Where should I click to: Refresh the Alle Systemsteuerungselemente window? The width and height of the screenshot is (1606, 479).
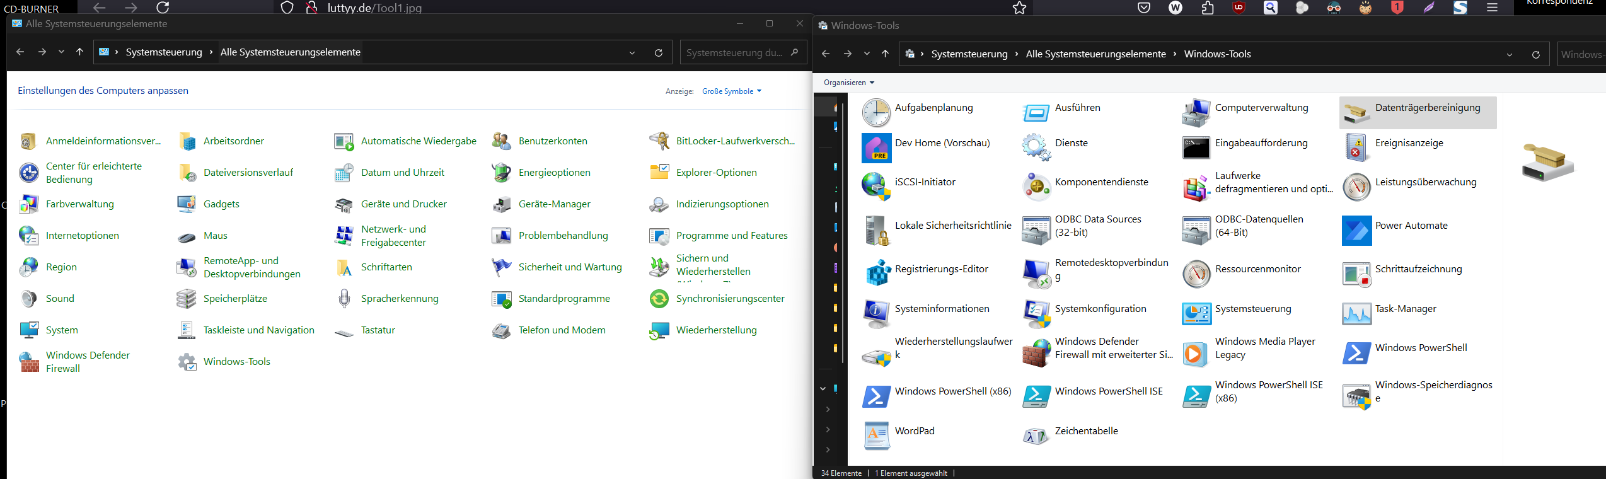[659, 53]
